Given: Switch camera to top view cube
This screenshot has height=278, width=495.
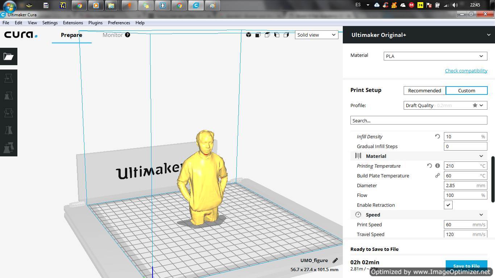Looking at the screenshot, I should click(x=267, y=35).
